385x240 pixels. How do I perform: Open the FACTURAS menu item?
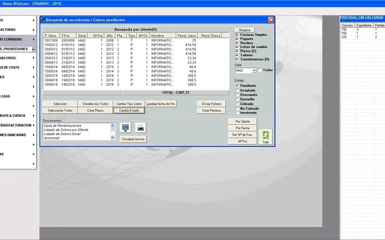(17, 30)
